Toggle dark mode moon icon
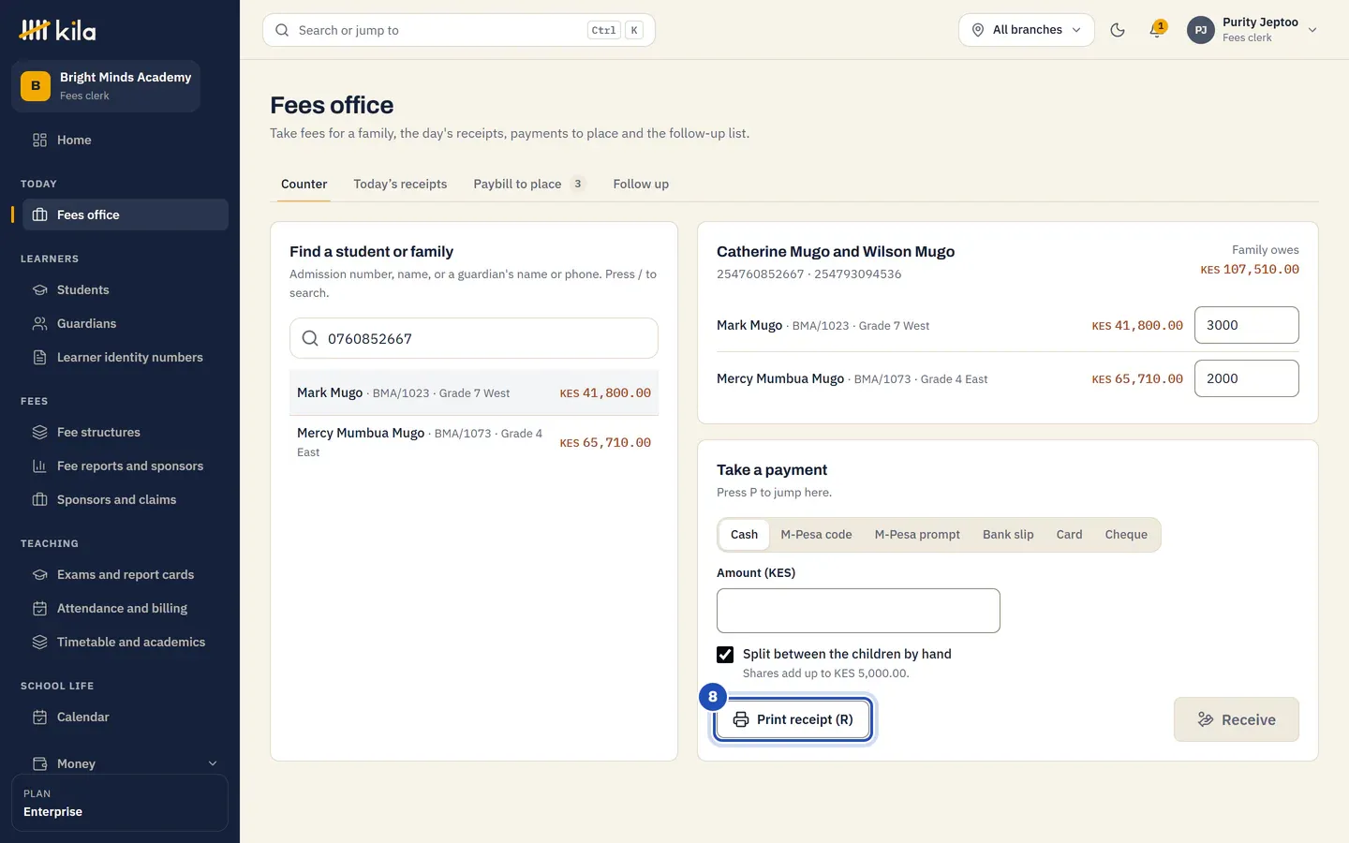This screenshot has height=843, width=1349. point(1118,30)
